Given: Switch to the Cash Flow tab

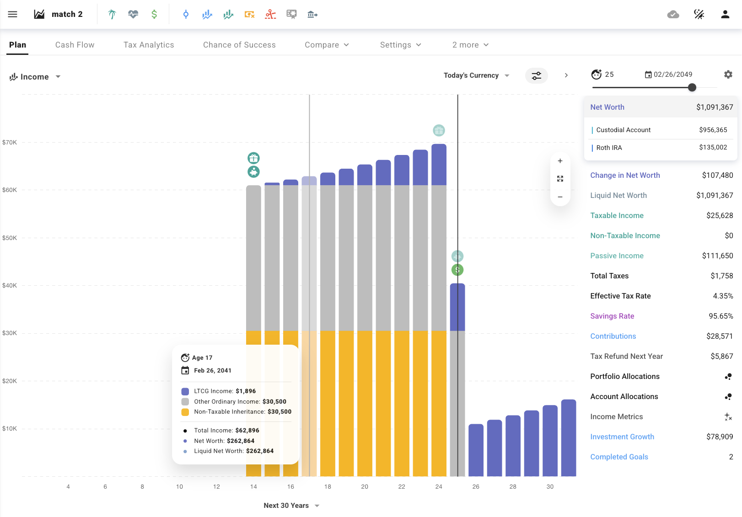Looking at the screenshot, I should pos(75,45).
